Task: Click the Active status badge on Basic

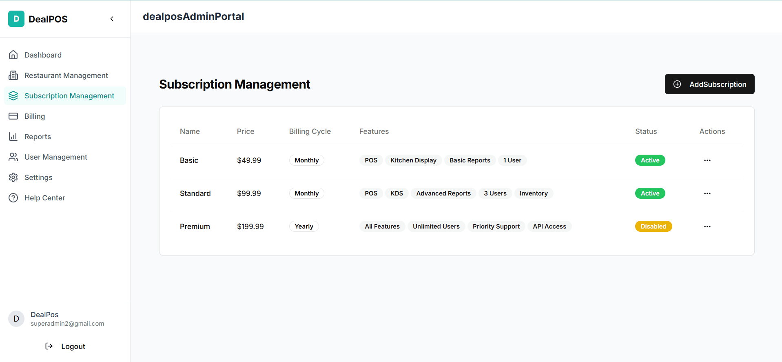Action: coord(650,160)
